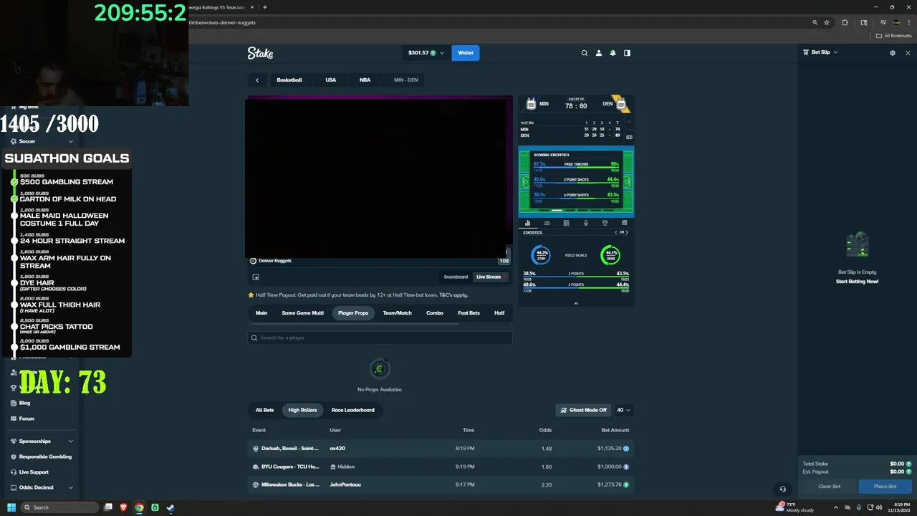Open the Chrome profile avatar
Image resolution: width=917 pixels, height=516 pixels.
[x=896, y=23]
